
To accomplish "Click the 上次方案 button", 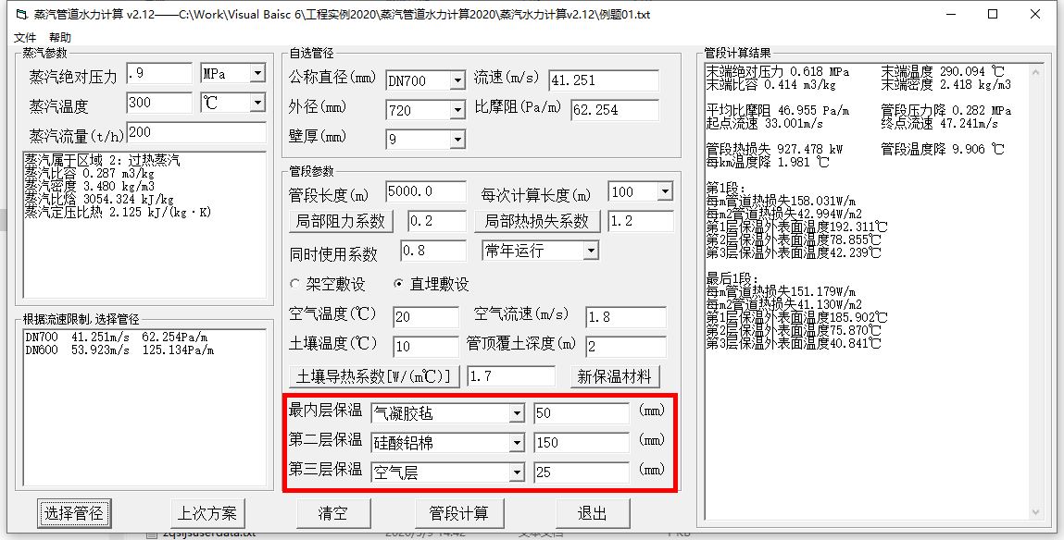I will pos(208,513).
